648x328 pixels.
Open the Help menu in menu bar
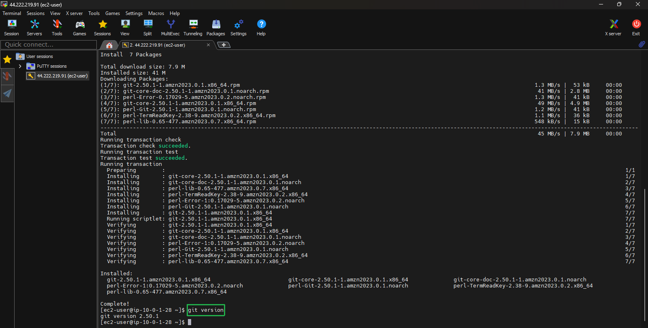pyautogui.click(x=175, y=13)
